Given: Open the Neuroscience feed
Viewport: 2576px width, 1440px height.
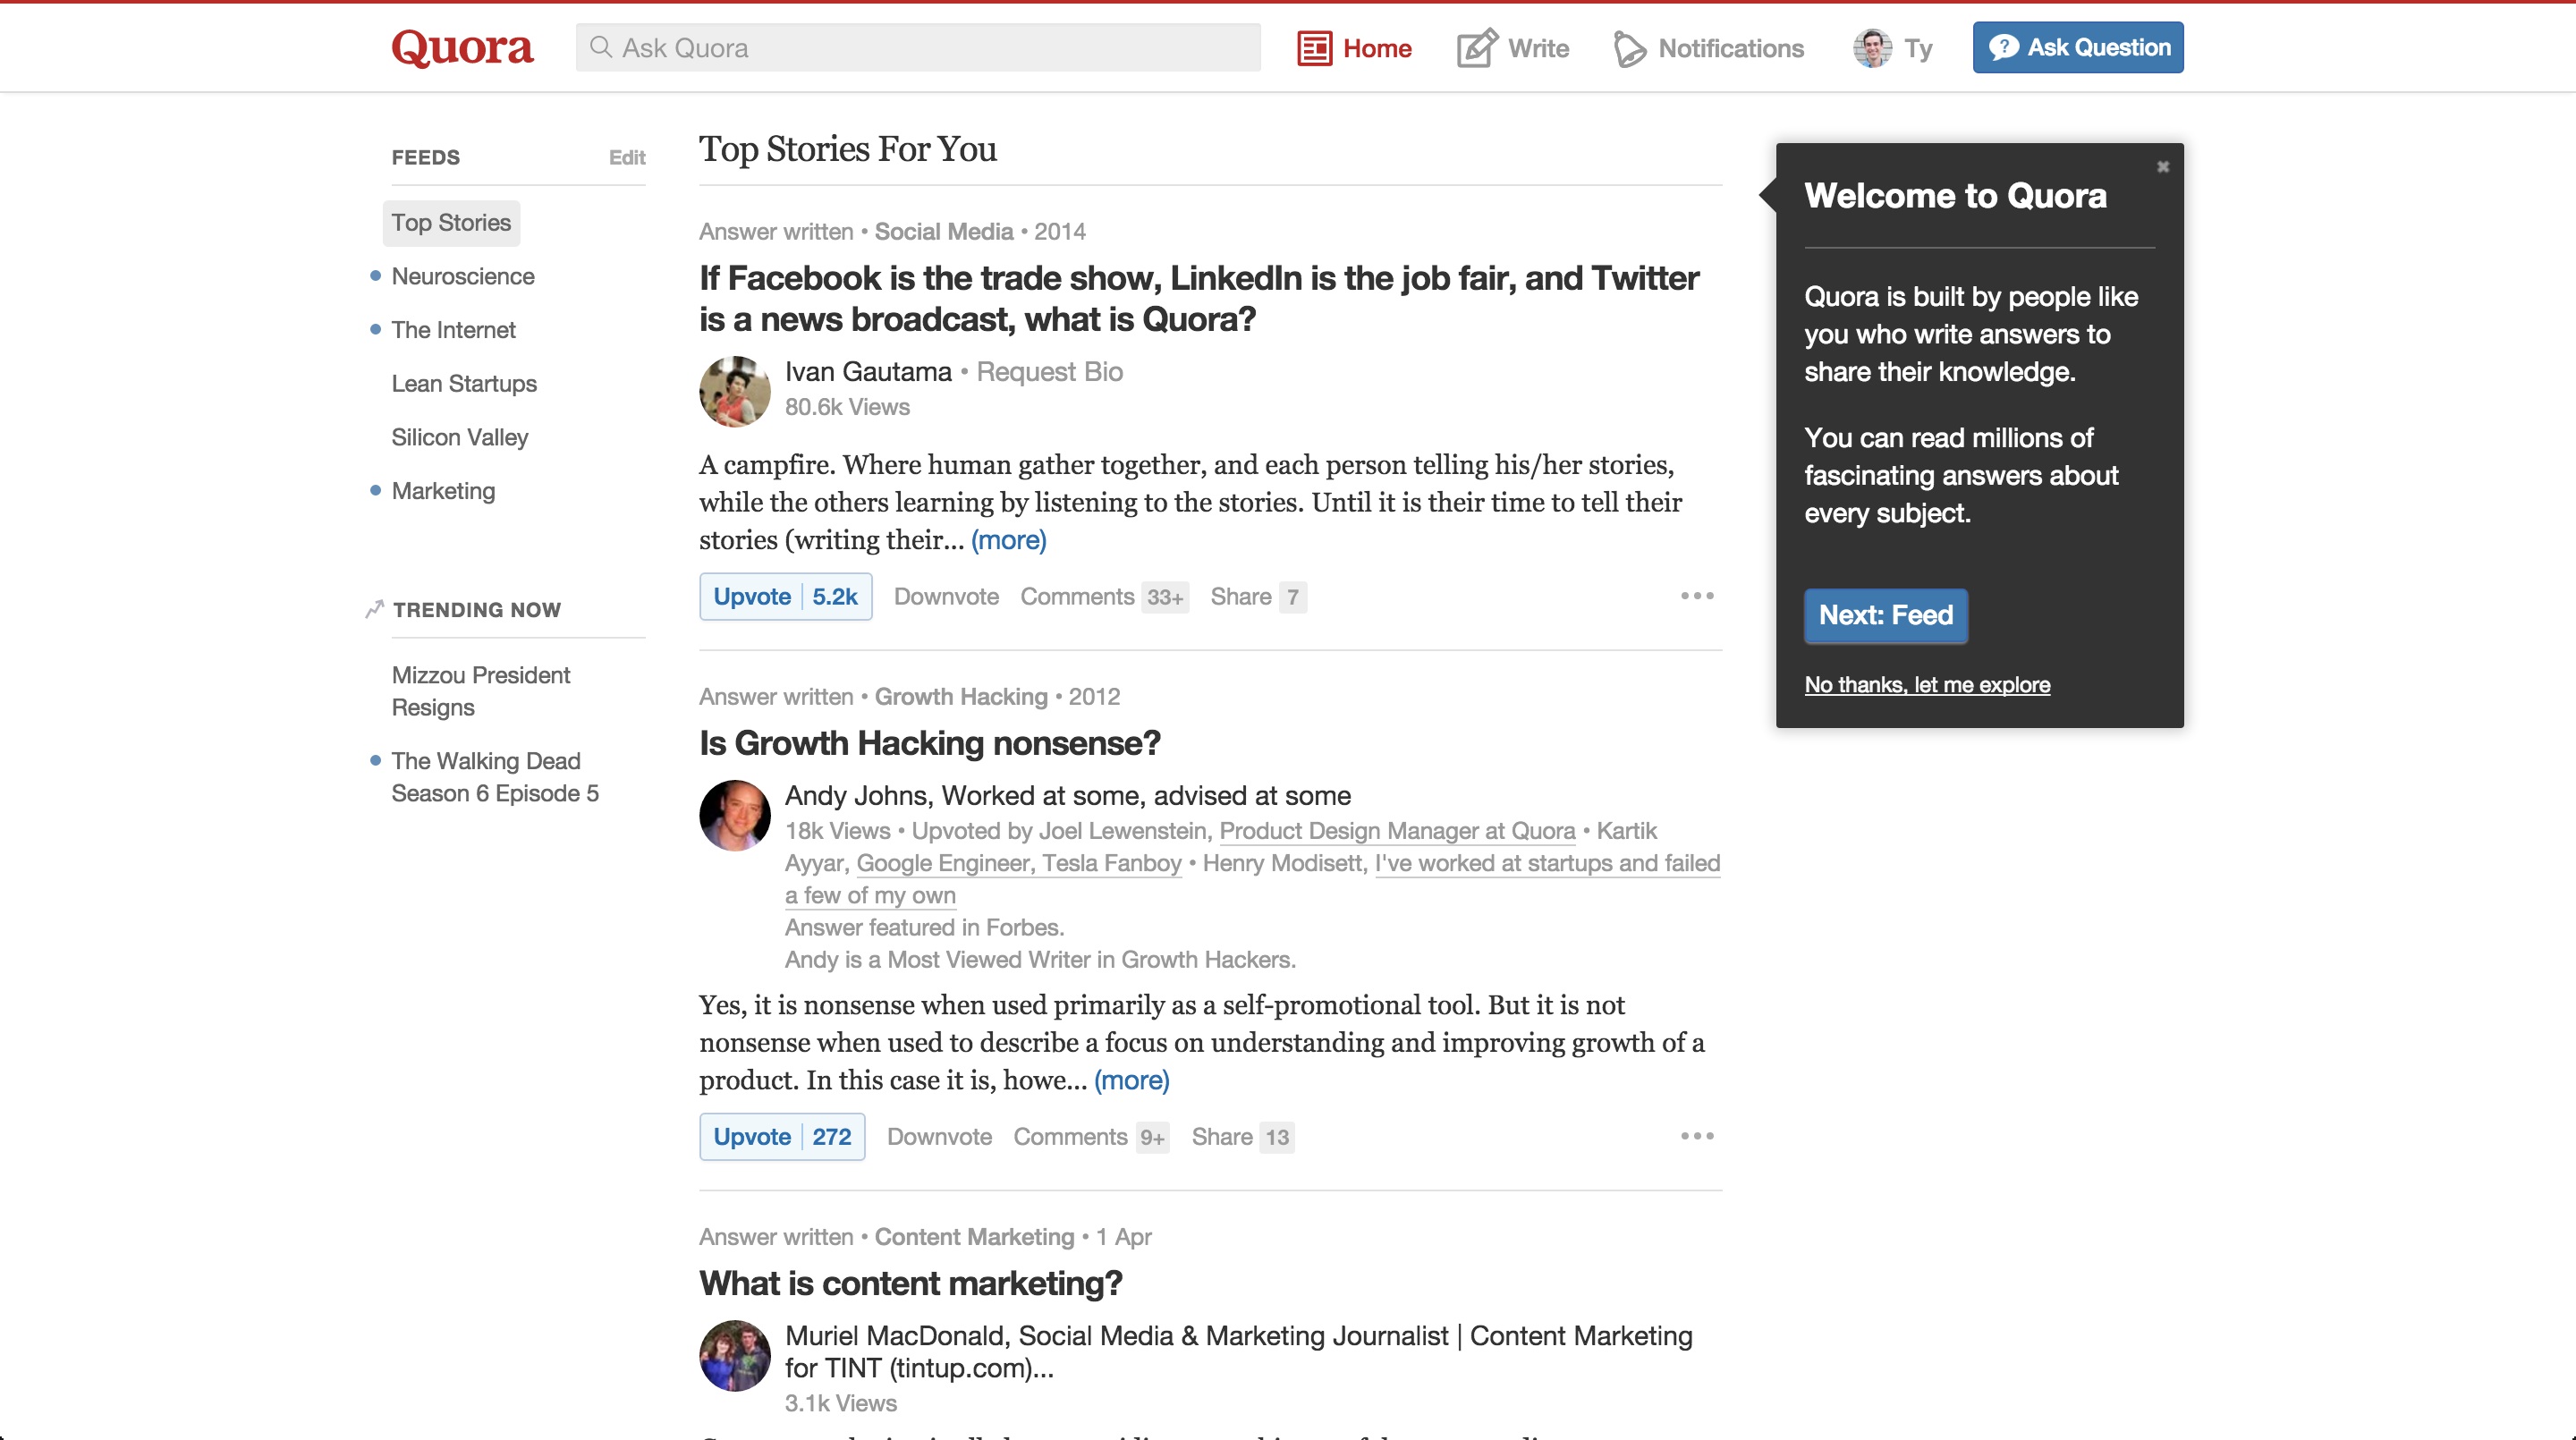Looking at the screenshot, I should click(463, 276).
